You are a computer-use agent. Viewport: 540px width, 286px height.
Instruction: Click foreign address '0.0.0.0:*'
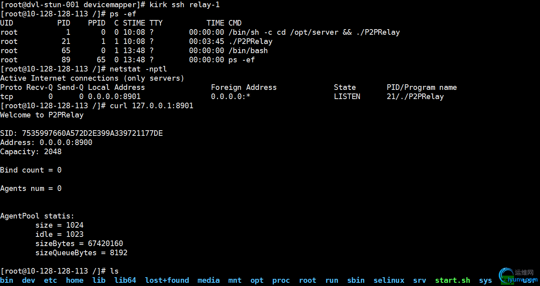click(231, 97)
